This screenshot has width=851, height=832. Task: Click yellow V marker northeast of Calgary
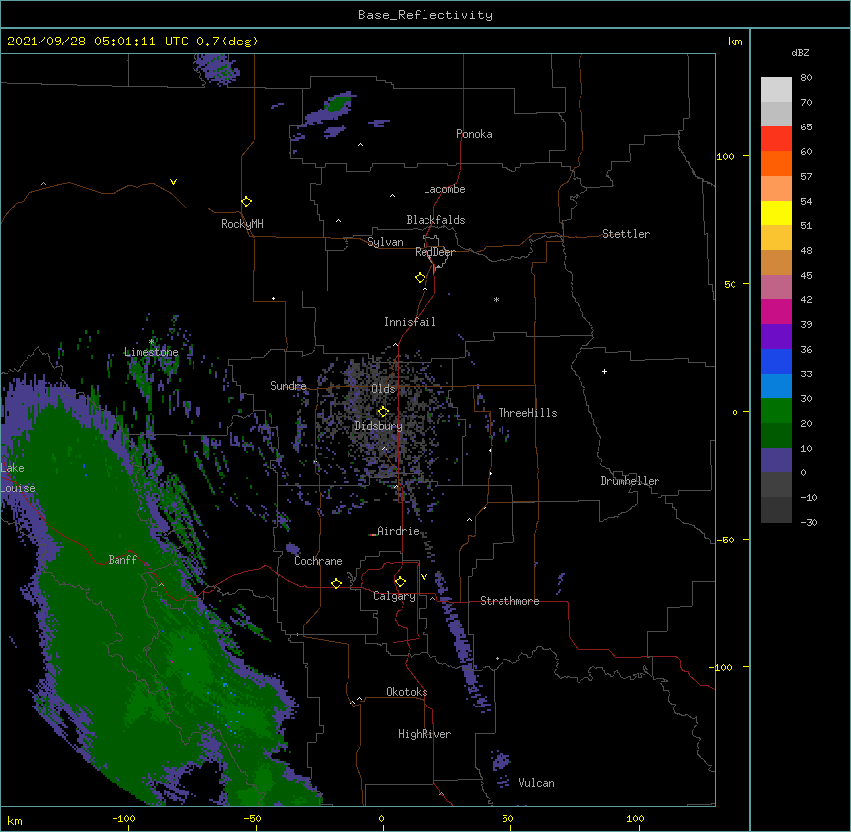point(424,577)
